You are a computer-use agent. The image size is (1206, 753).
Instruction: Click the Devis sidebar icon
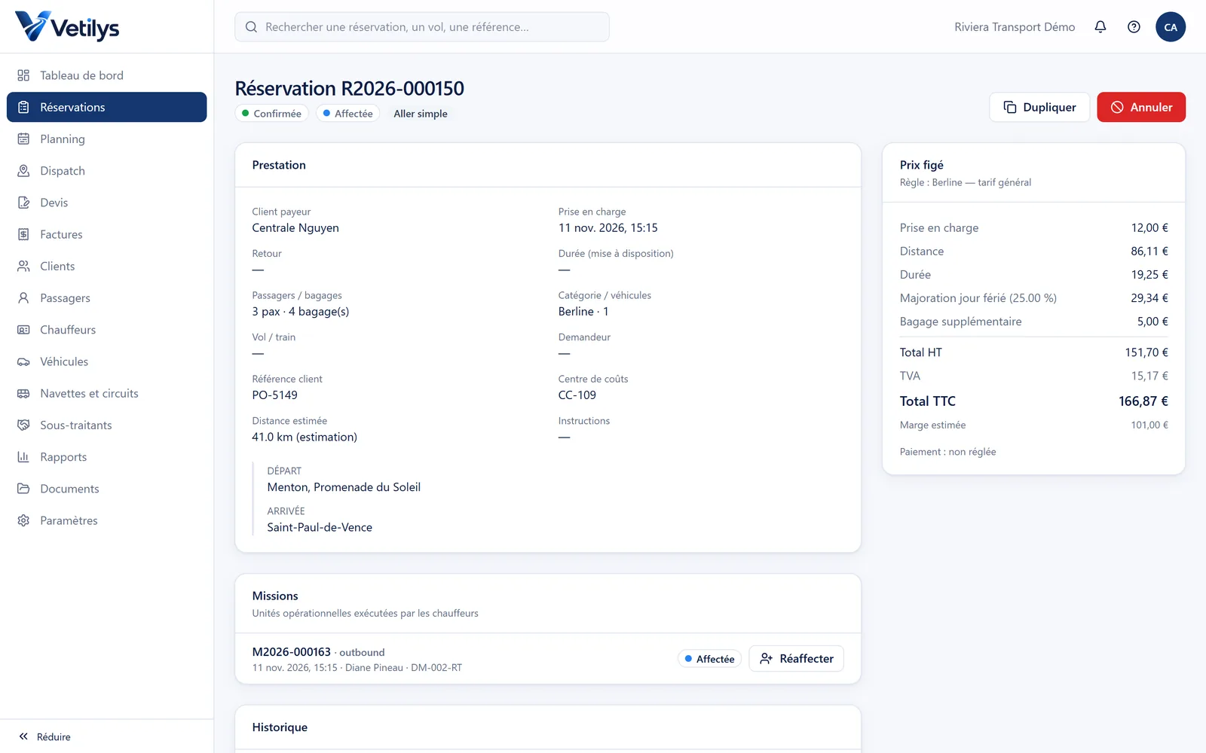23,203
